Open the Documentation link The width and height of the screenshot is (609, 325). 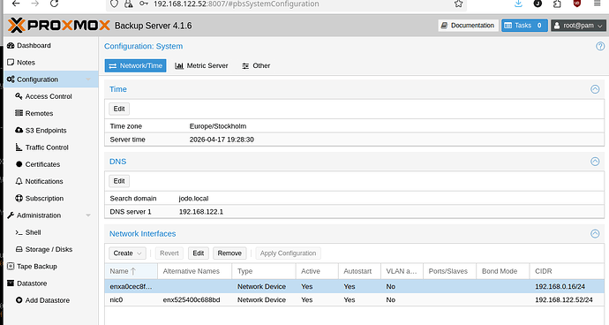[x=469, y=26]
